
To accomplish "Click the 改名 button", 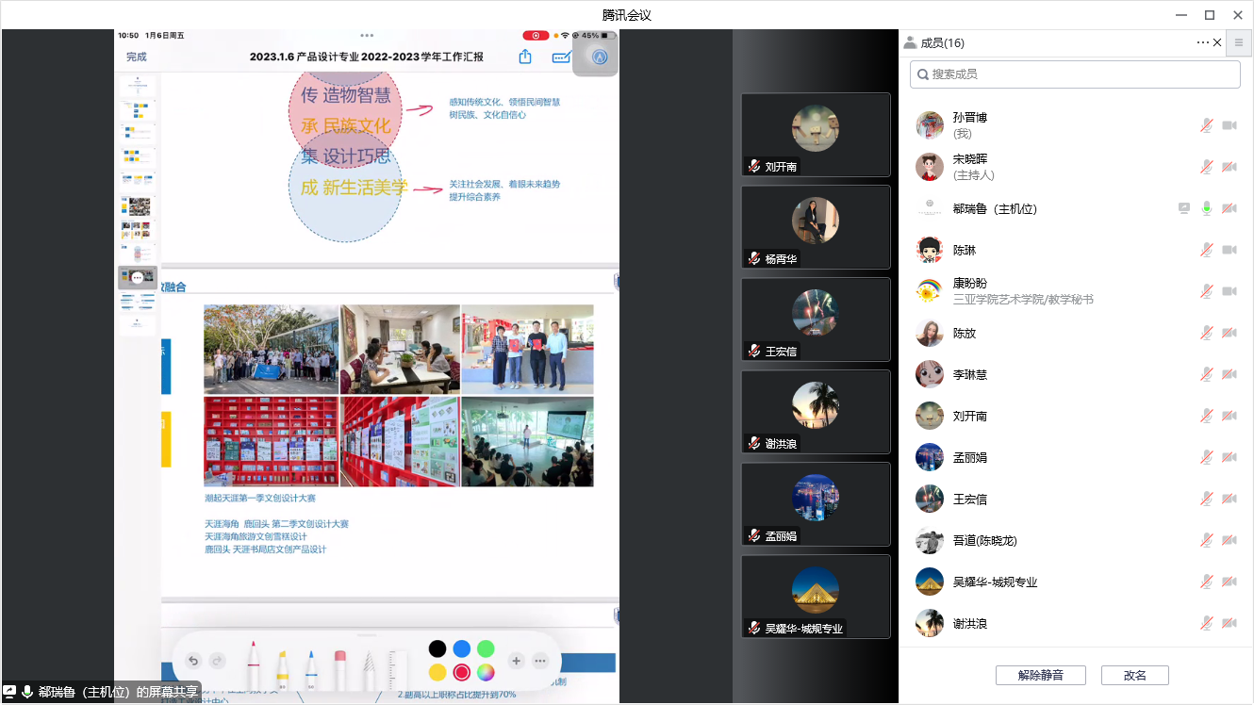I will tap(1134, 675).
